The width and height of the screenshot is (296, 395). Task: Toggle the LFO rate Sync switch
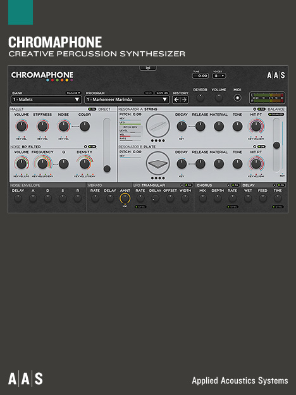tap(140, 207)
